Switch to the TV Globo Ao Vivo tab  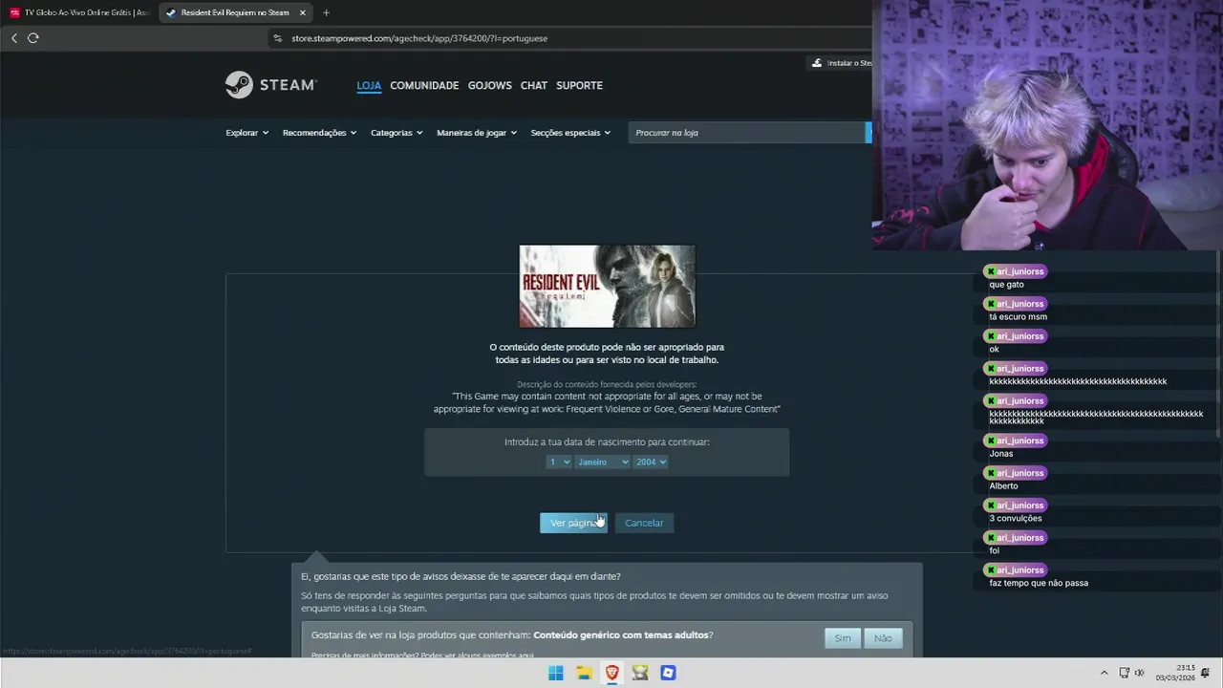(79, 12)
